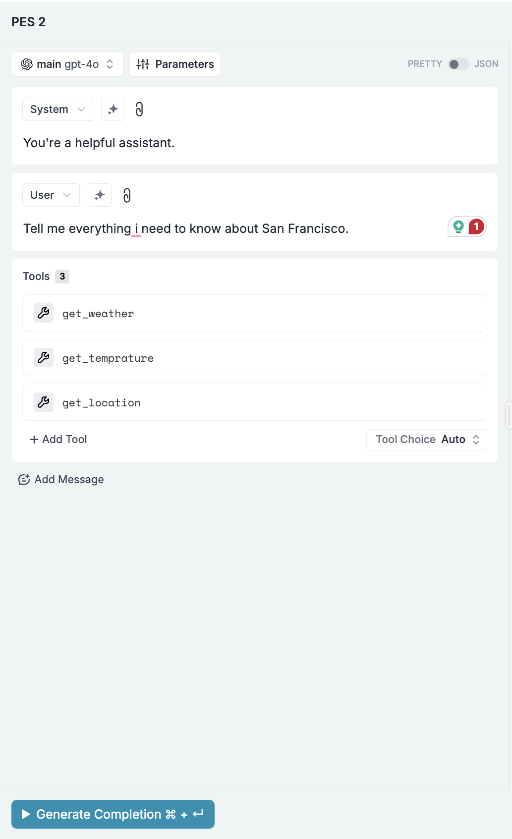Click the paperclip icon in User message
Image resolution: width=512 pixels, height=839 pixels.
coord(127,195)
